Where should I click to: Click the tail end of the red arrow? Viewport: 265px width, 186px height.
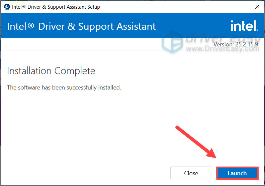tap(178, 129)
